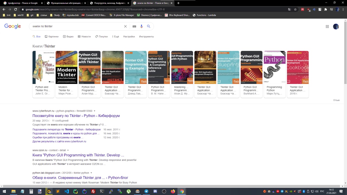Start voice search with microphone icon
The width and height of the screenshot is (347, 195).
[x=141, y=26]
